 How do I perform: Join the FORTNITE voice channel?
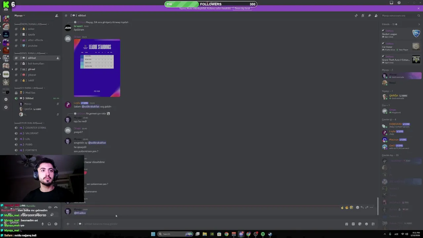[x=36, y=150]
